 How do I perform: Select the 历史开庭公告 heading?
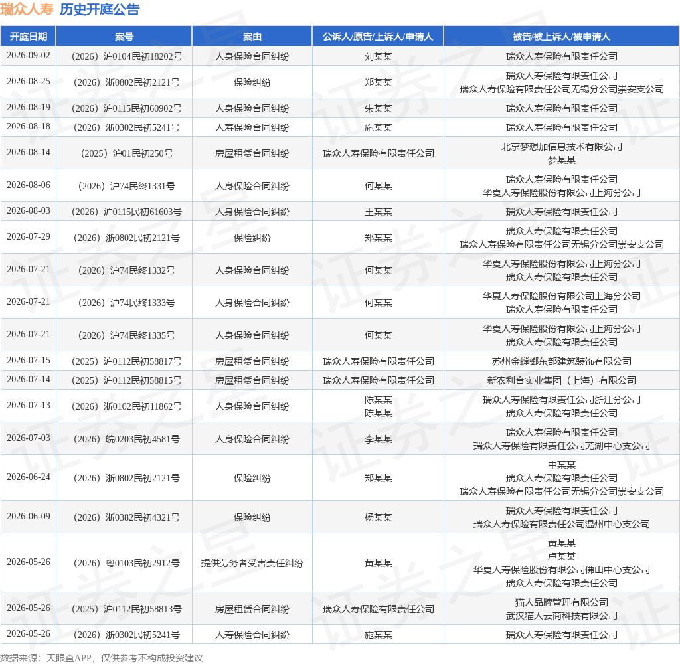(x=100, y=9)
